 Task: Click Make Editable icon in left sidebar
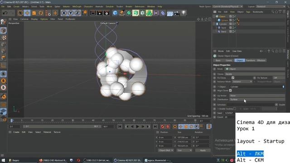tap(3, 22)
